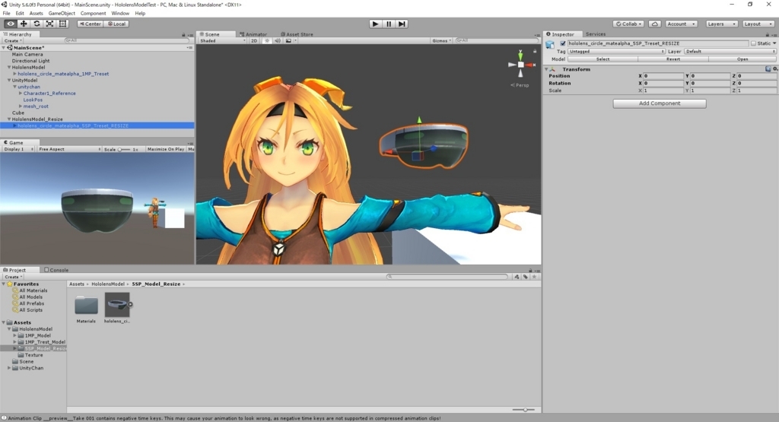Expand the hololens asset arrow in Project view
This screenshot has height=422, width=779.
[131, 305]
